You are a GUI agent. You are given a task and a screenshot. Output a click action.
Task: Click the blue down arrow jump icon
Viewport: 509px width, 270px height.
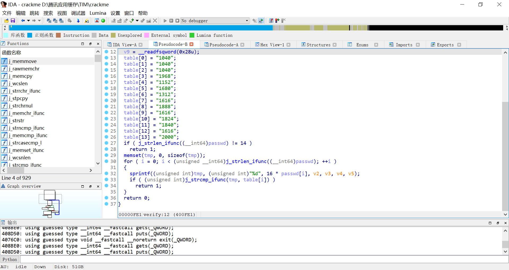[78, 21]
